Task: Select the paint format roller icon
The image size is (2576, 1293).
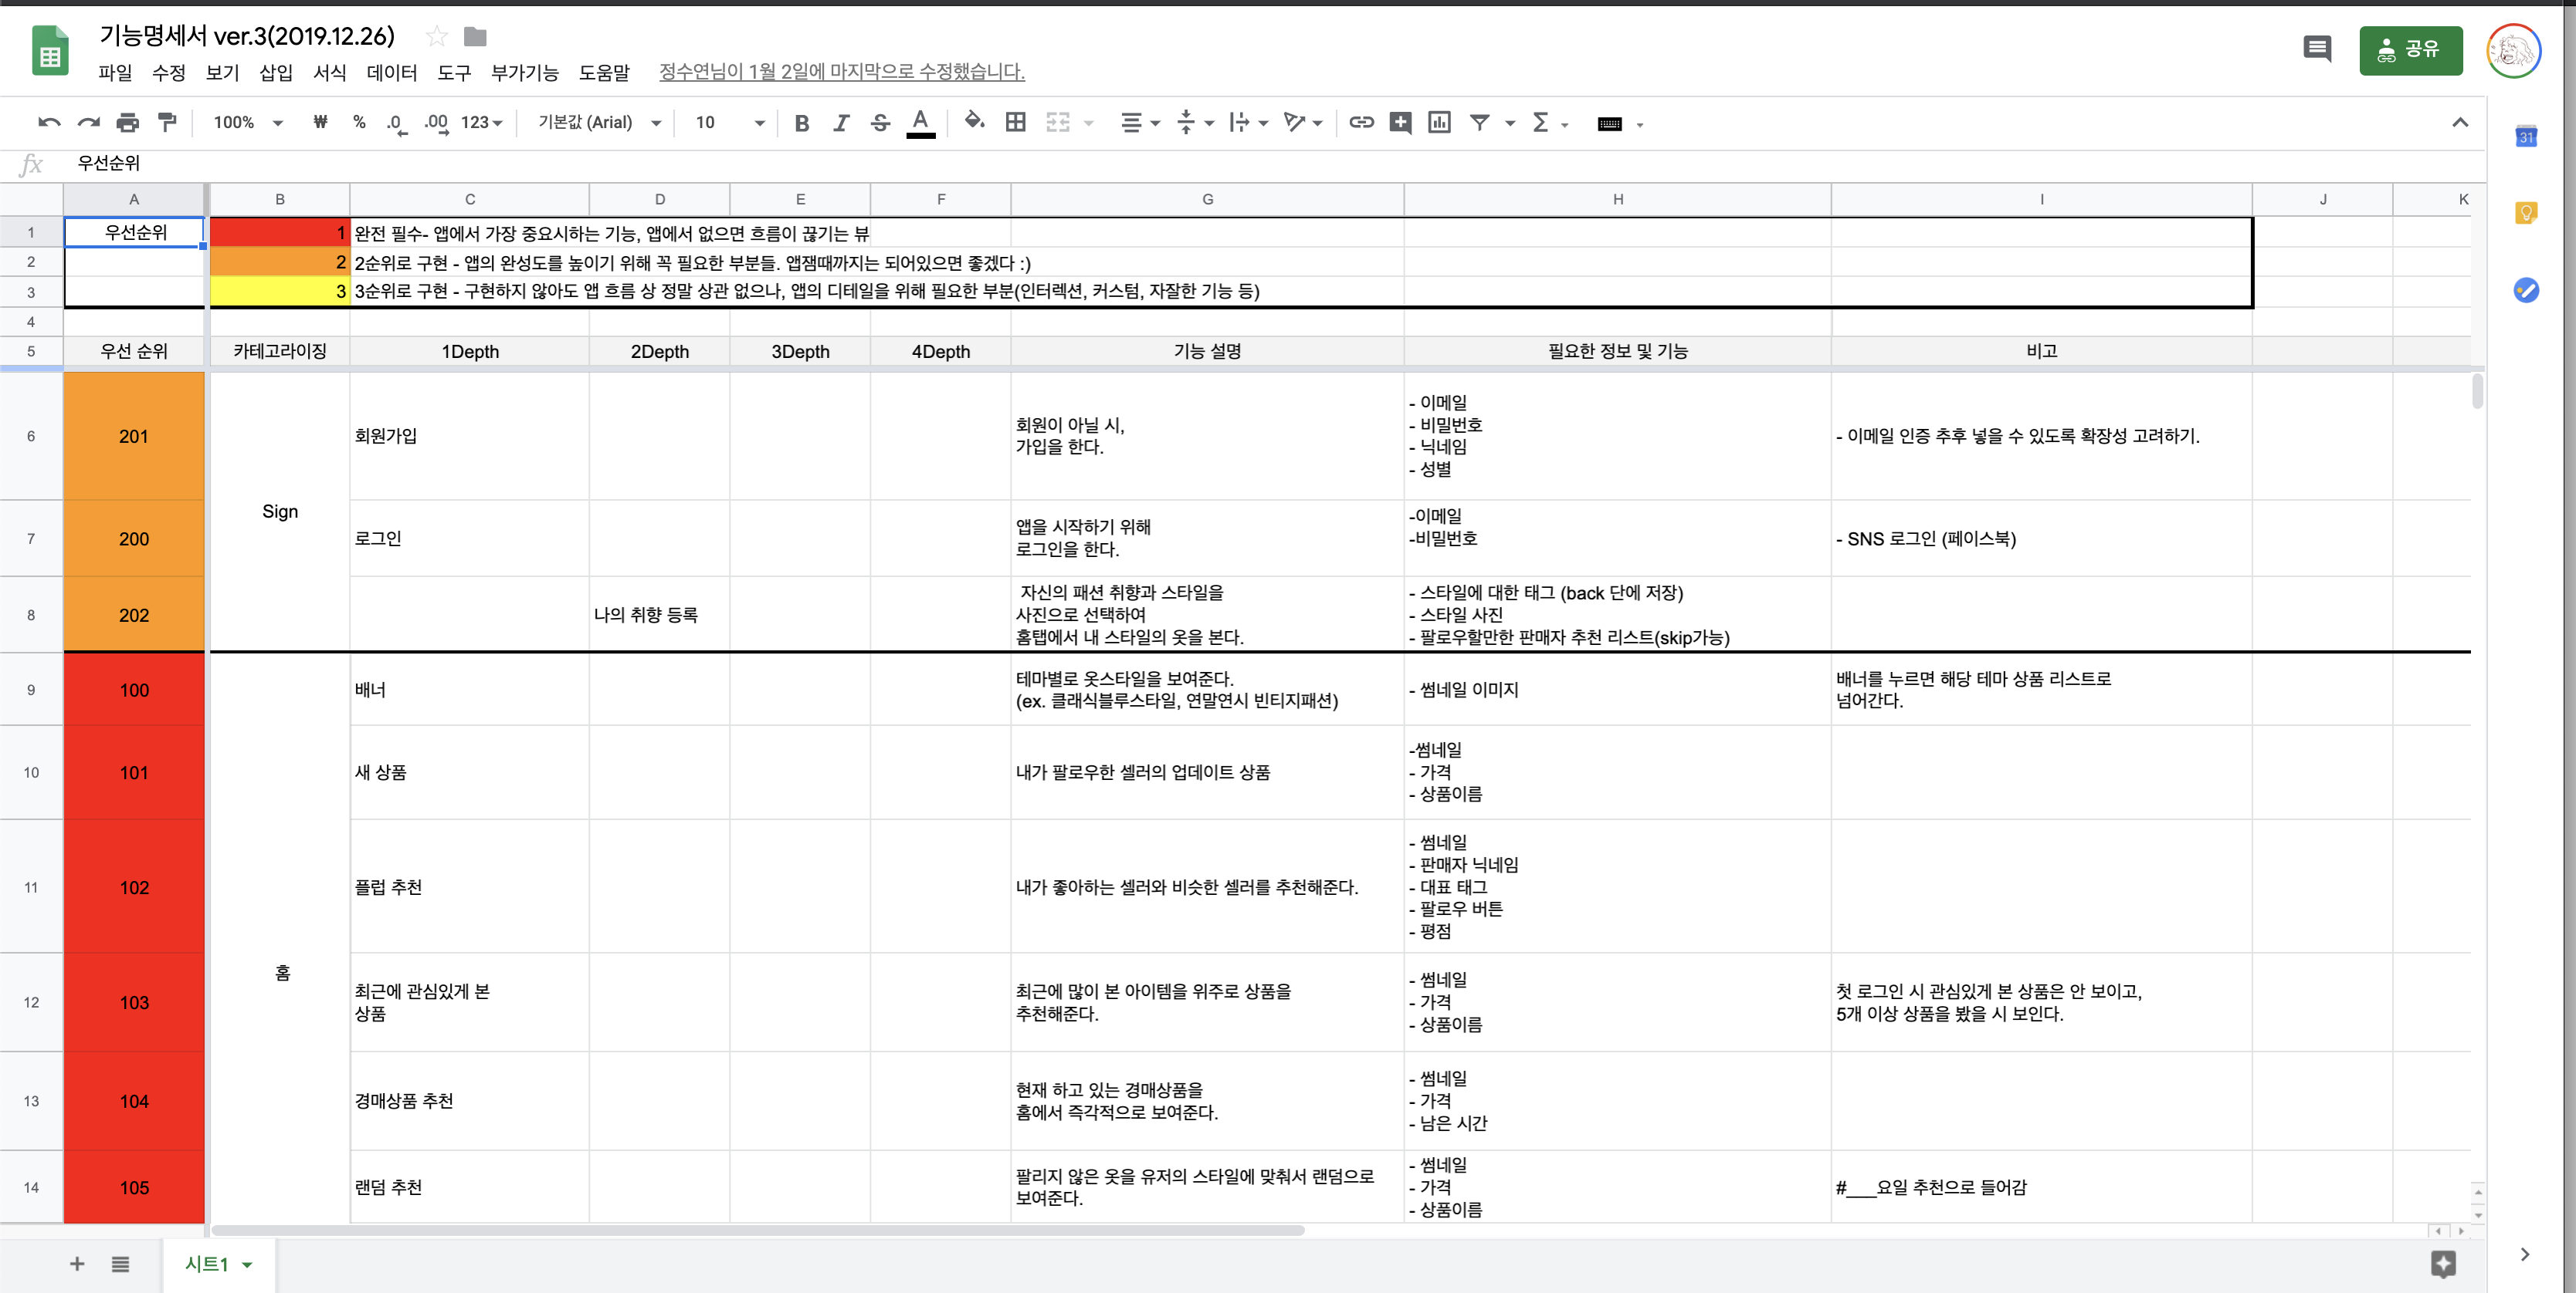Action: 167,123
